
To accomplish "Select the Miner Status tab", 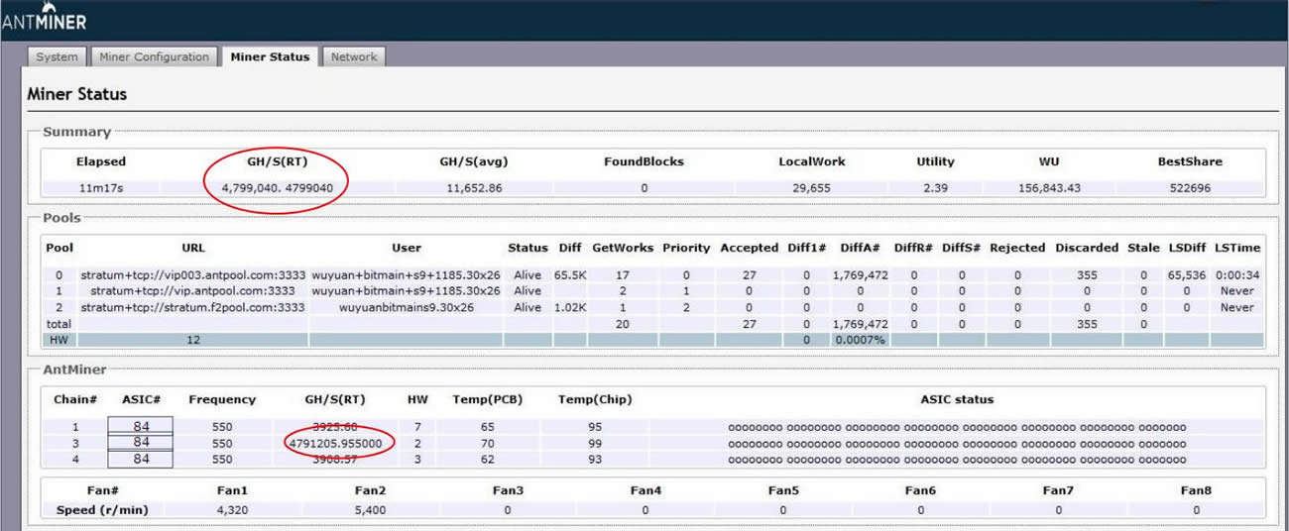I will (x=270, y=56).
